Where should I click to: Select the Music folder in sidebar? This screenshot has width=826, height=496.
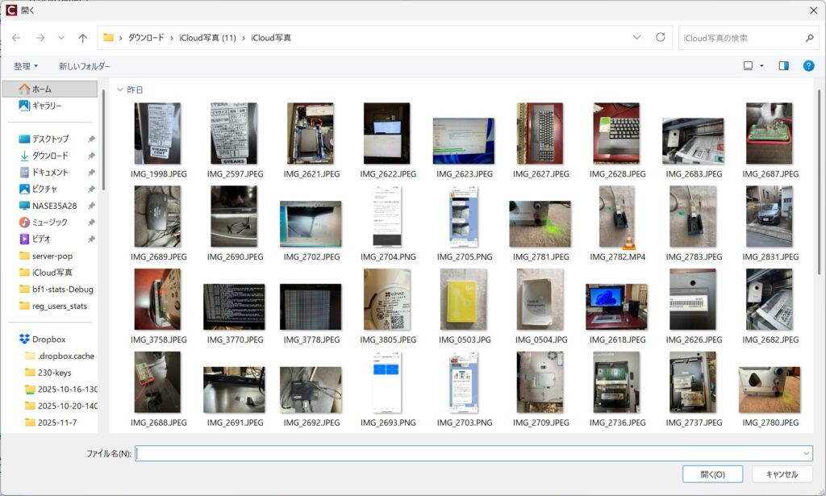point(48,222)
